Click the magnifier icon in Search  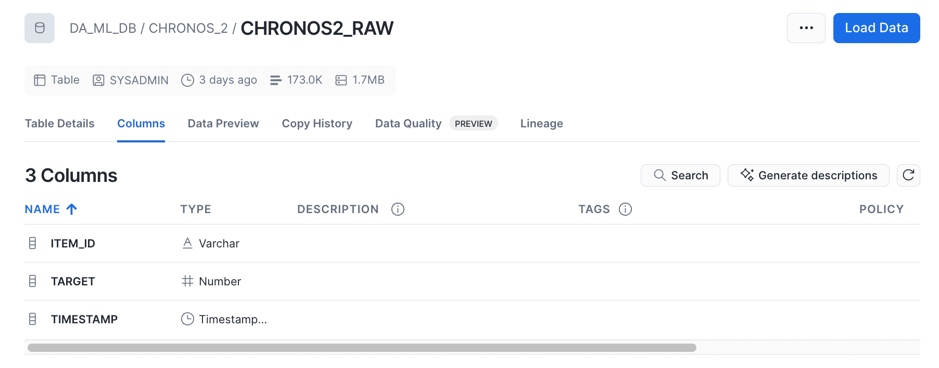[659, 175]
